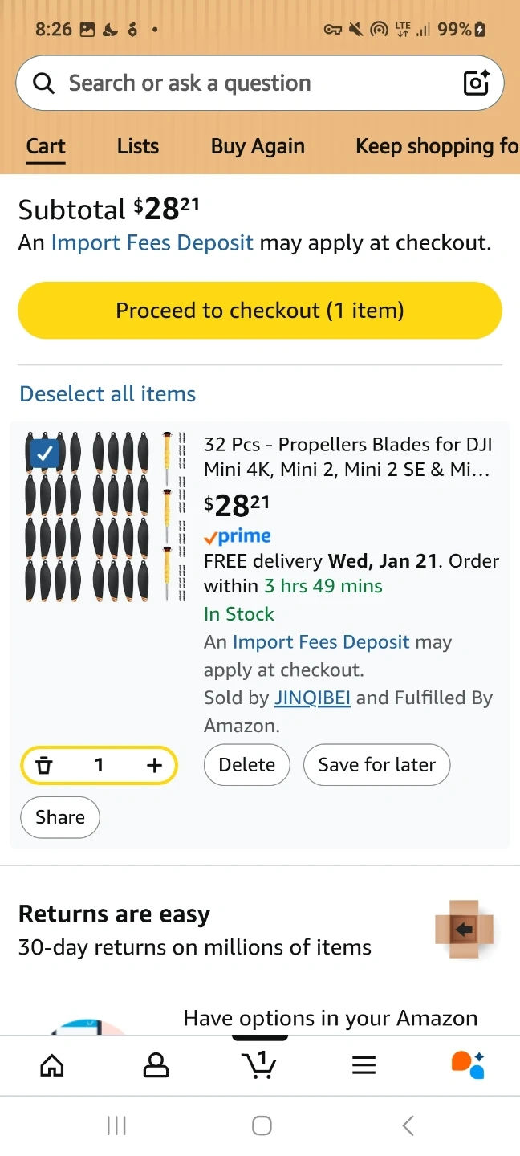Tap the trash icon in quantity stepper
The image size is (520, 1156).
(x=45, y=765)
